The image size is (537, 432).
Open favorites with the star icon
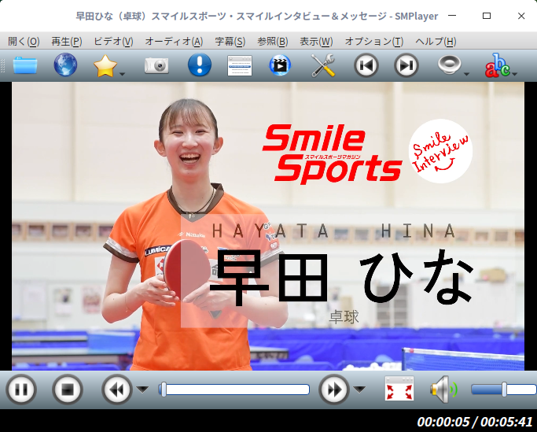pyautogui.click(x=105, y=65)
